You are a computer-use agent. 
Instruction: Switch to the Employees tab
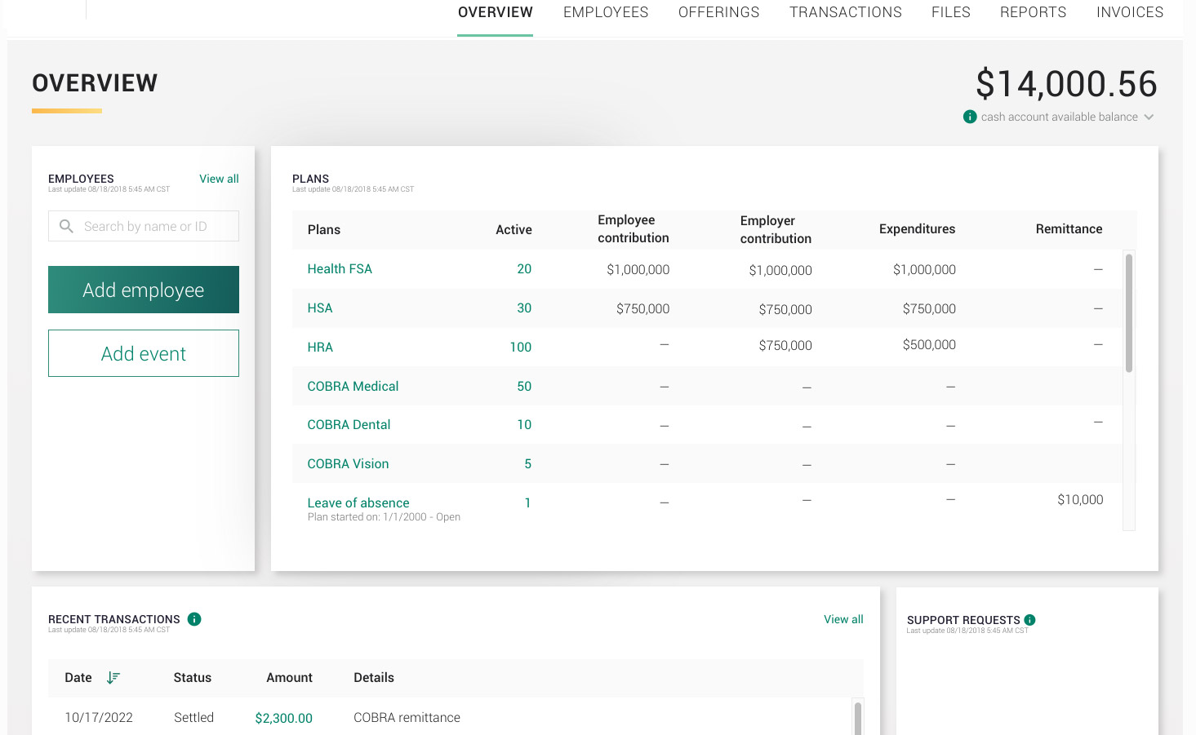606,12
